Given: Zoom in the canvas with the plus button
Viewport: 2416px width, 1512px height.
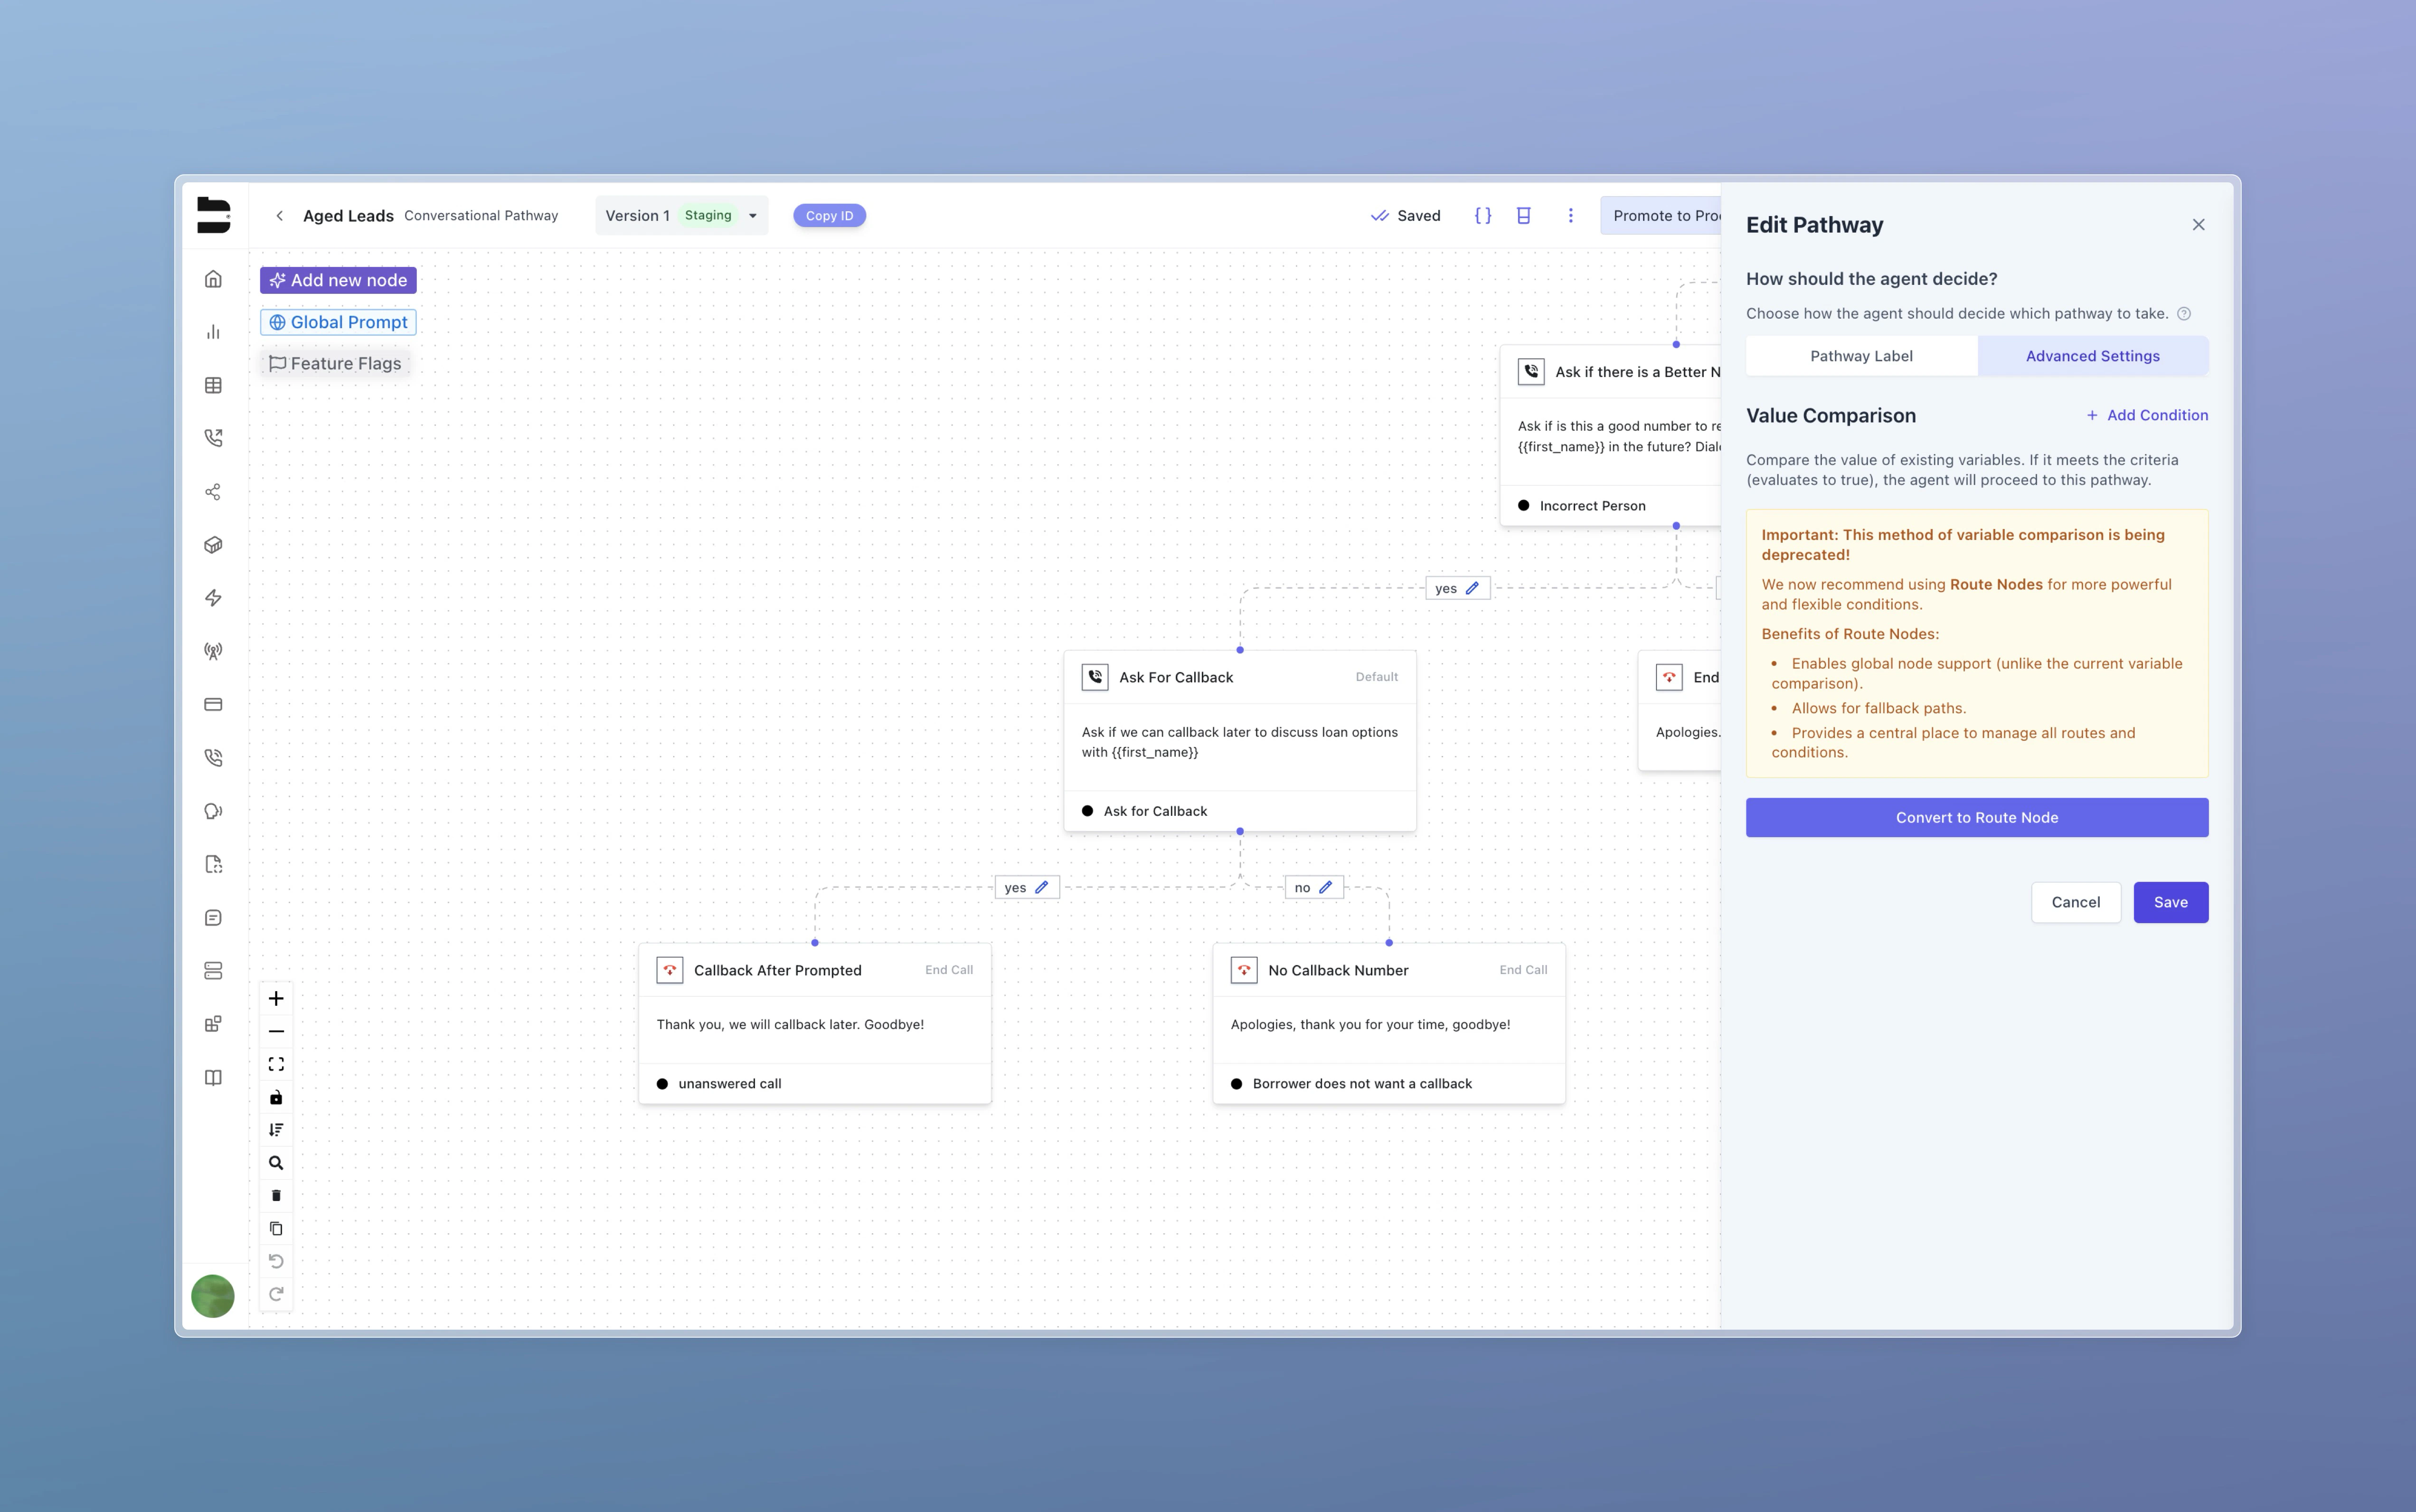Looking at the screenshot, I should 276,998.
